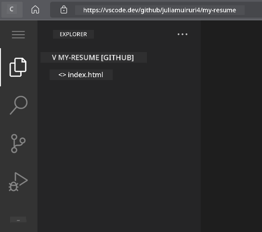Click the browser home icon

click(35, 10)
